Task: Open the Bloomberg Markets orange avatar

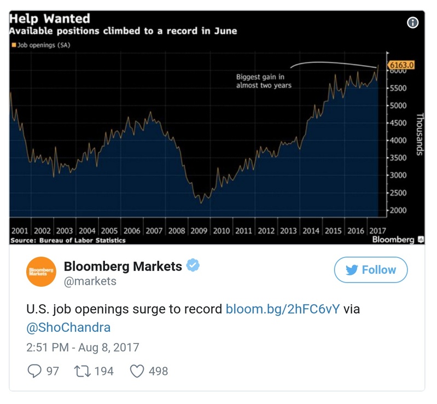Action: pyautogui.click(x=41, y=271)
